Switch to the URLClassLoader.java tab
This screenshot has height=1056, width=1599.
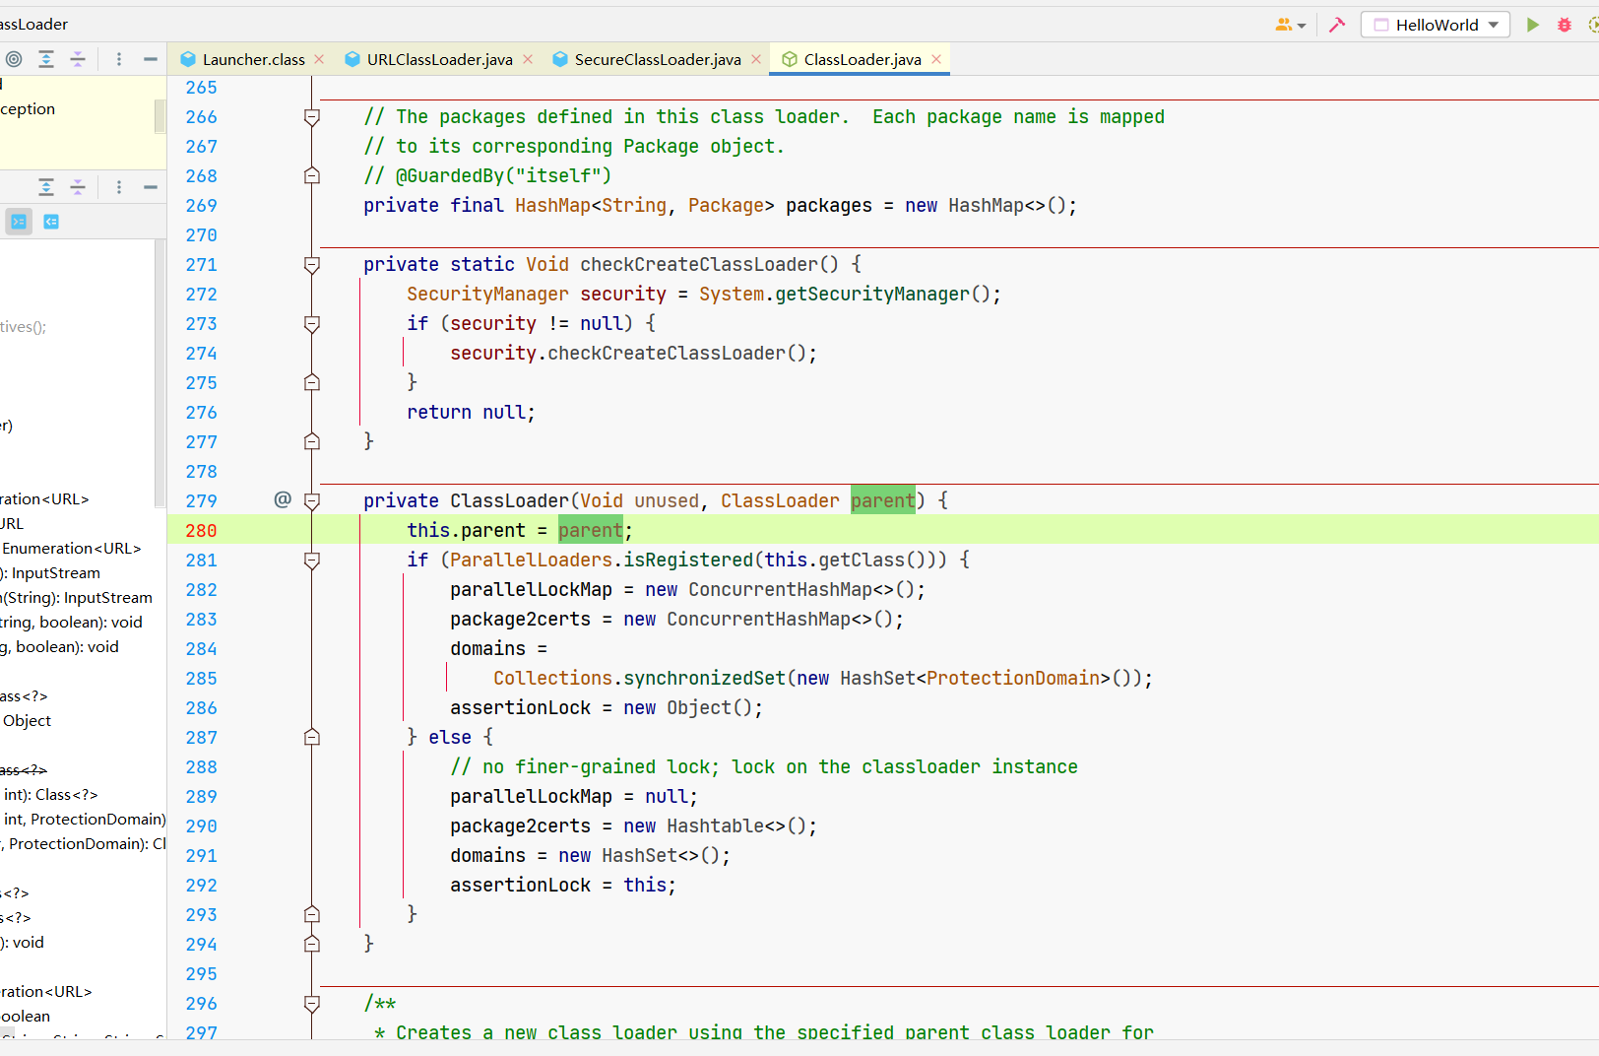coord(439,59)
